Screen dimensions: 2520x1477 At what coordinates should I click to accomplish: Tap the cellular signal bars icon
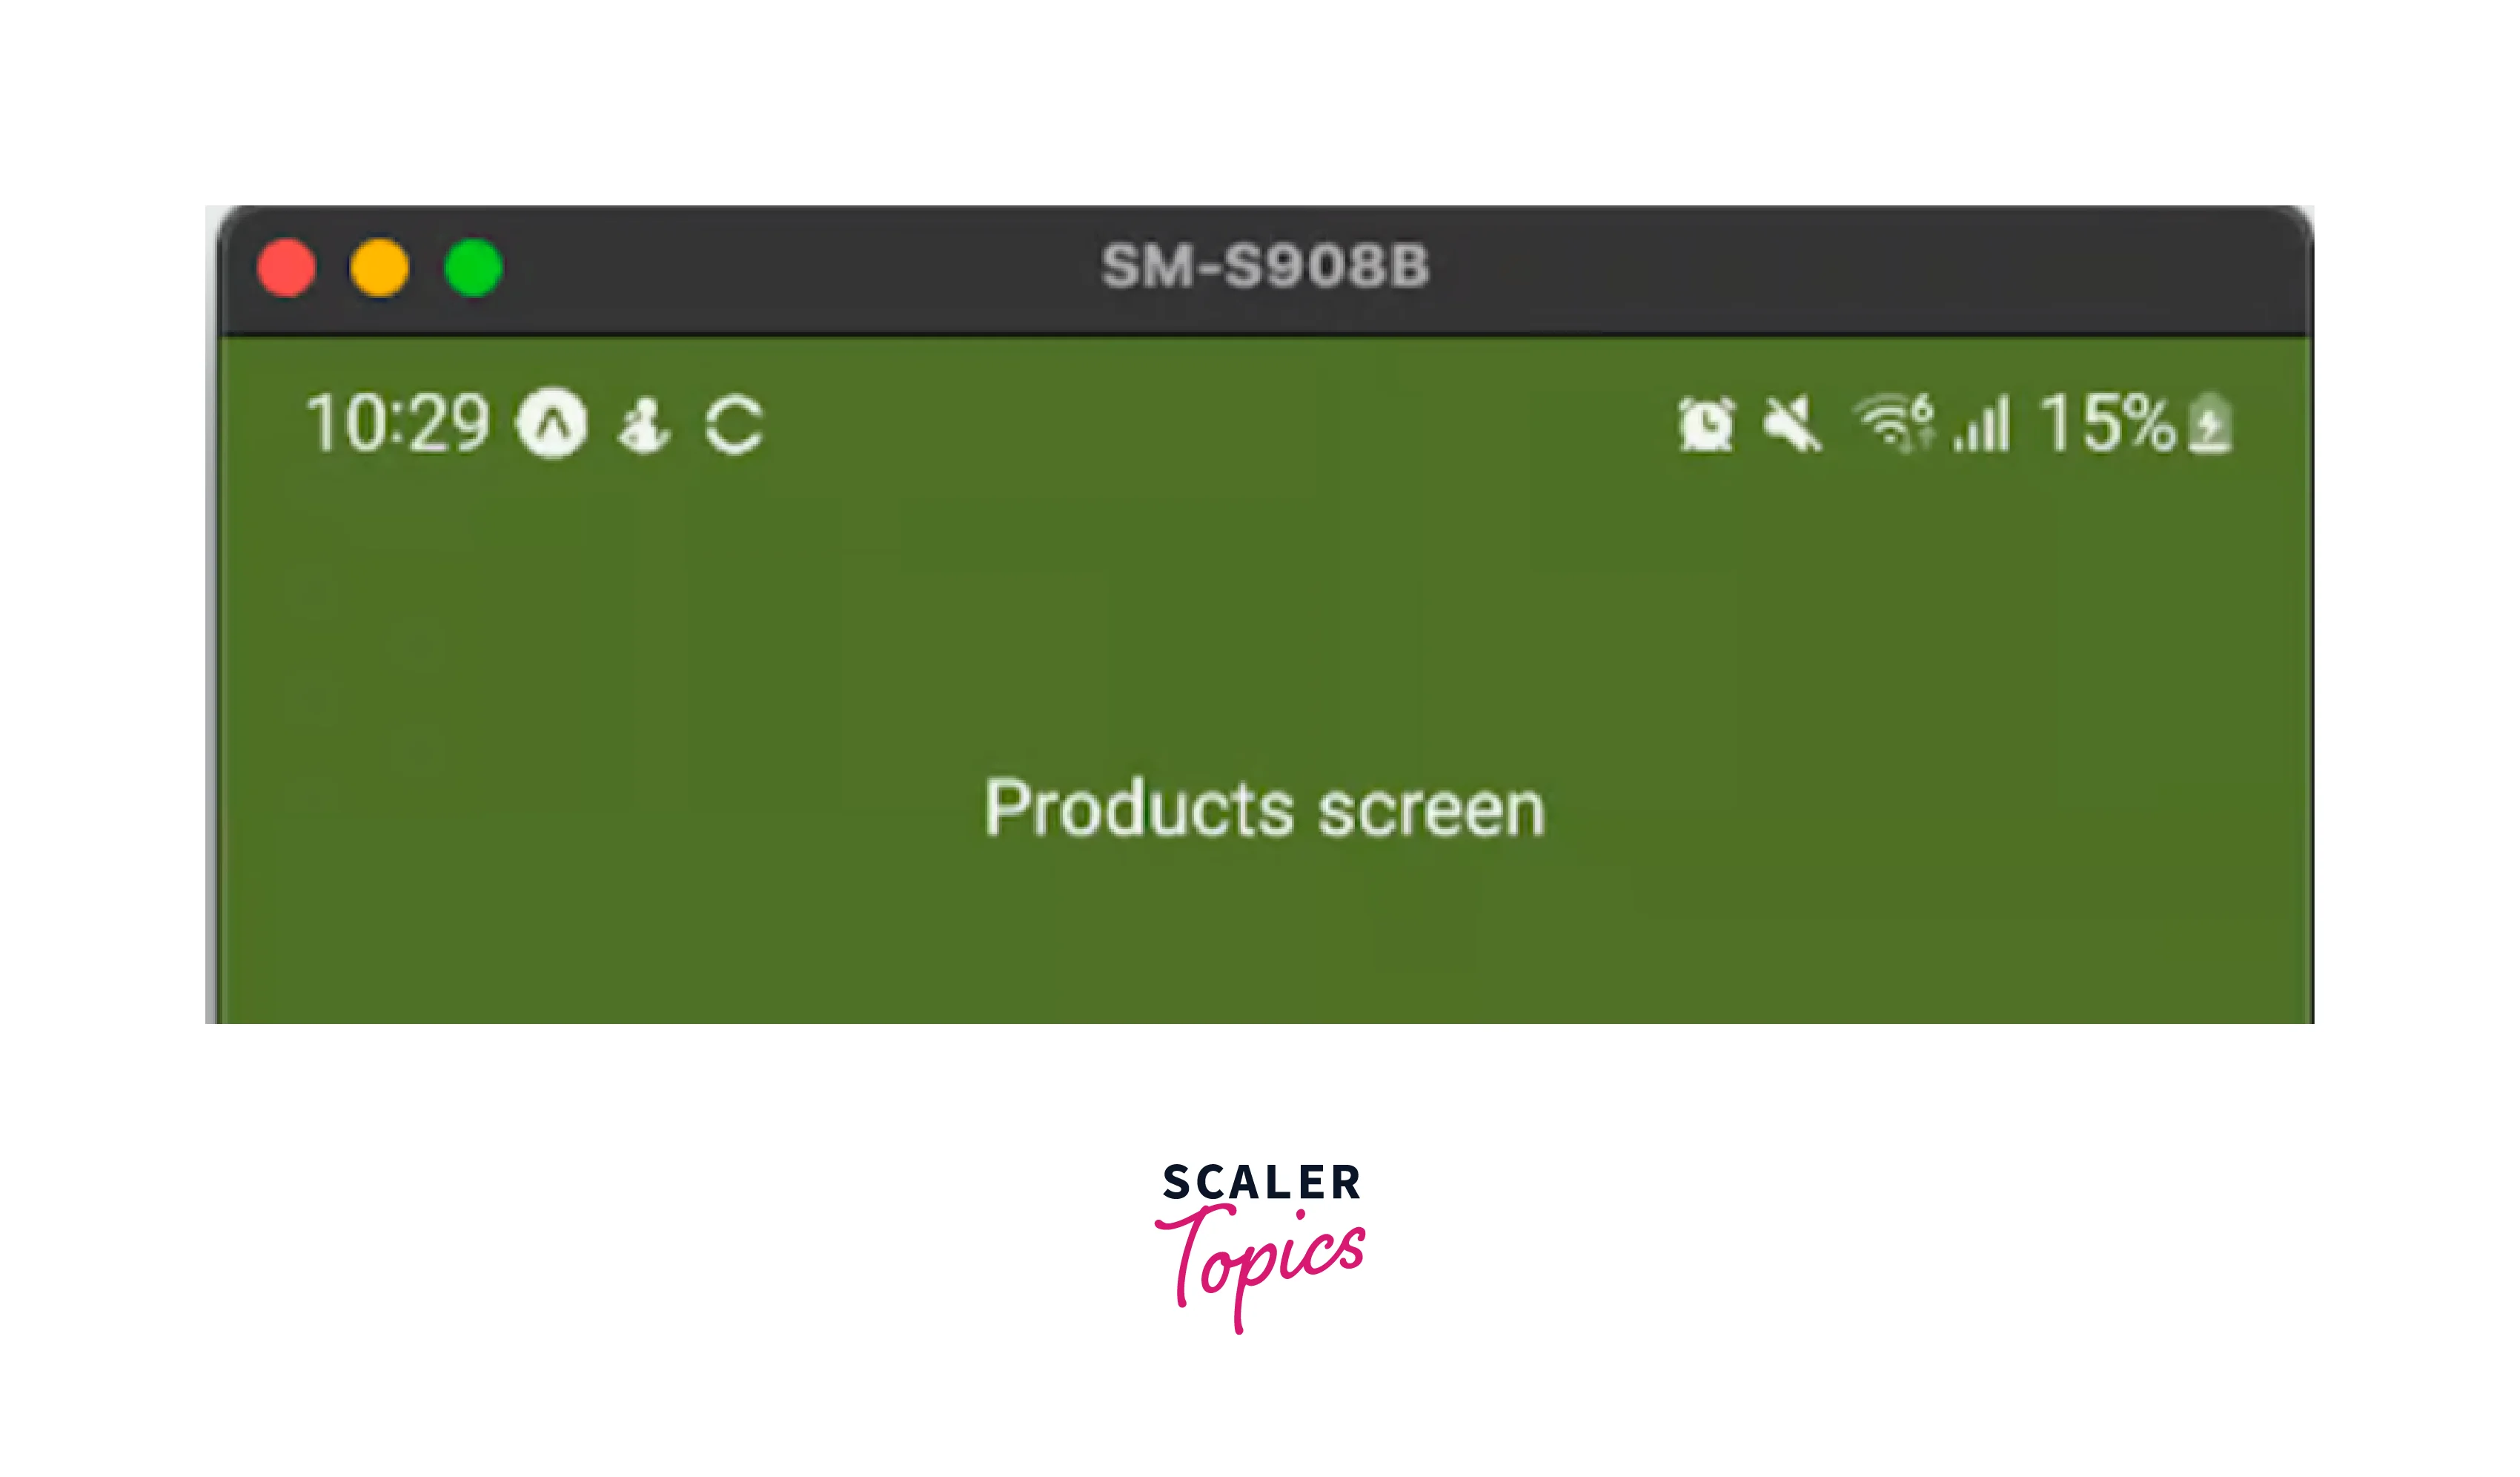(1981, 424)
